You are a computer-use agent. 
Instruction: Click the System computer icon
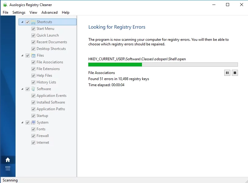[33, 122]
